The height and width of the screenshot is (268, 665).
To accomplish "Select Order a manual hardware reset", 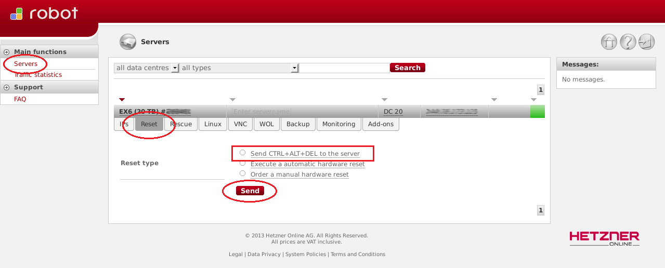I will point(242,173).
